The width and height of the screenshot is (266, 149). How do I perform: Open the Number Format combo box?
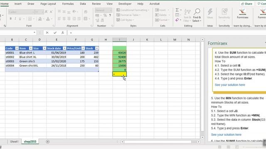pyautogui.click(x=103, y=10)
